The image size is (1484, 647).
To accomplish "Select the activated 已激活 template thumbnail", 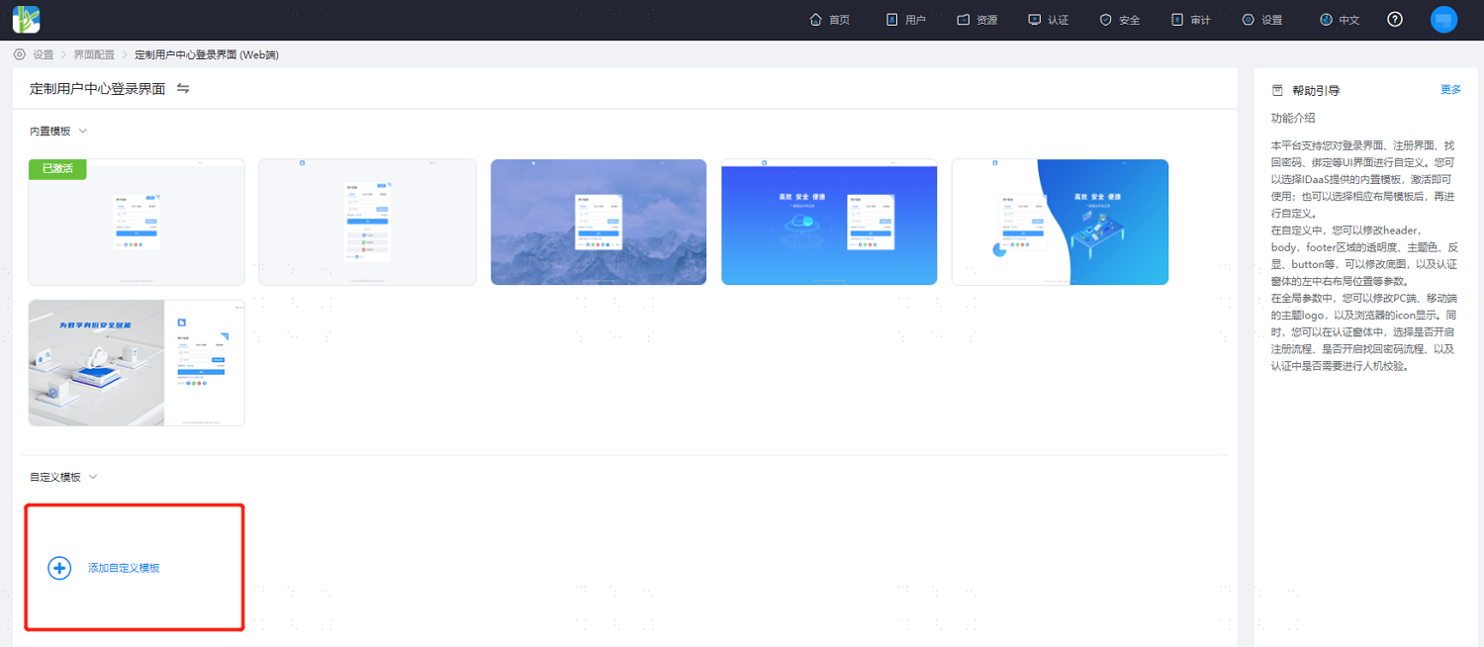I will pyautogui.click(x=137, y=222).
